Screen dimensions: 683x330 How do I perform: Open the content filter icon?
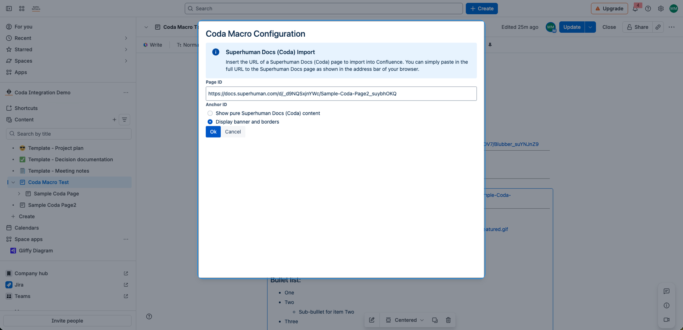point(125,120)
